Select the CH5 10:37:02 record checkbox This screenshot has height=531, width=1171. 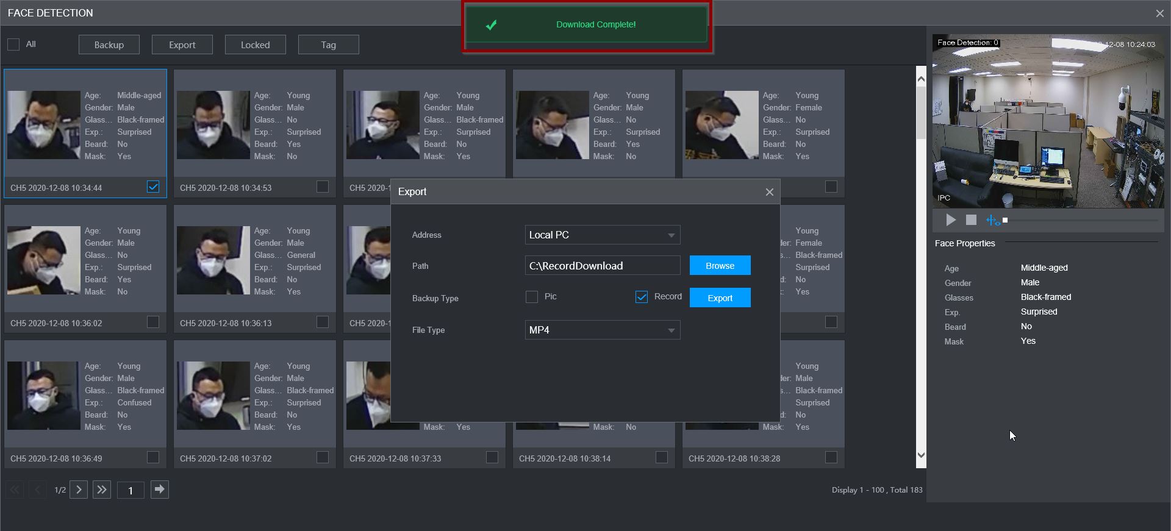click(x=323, y=457)
